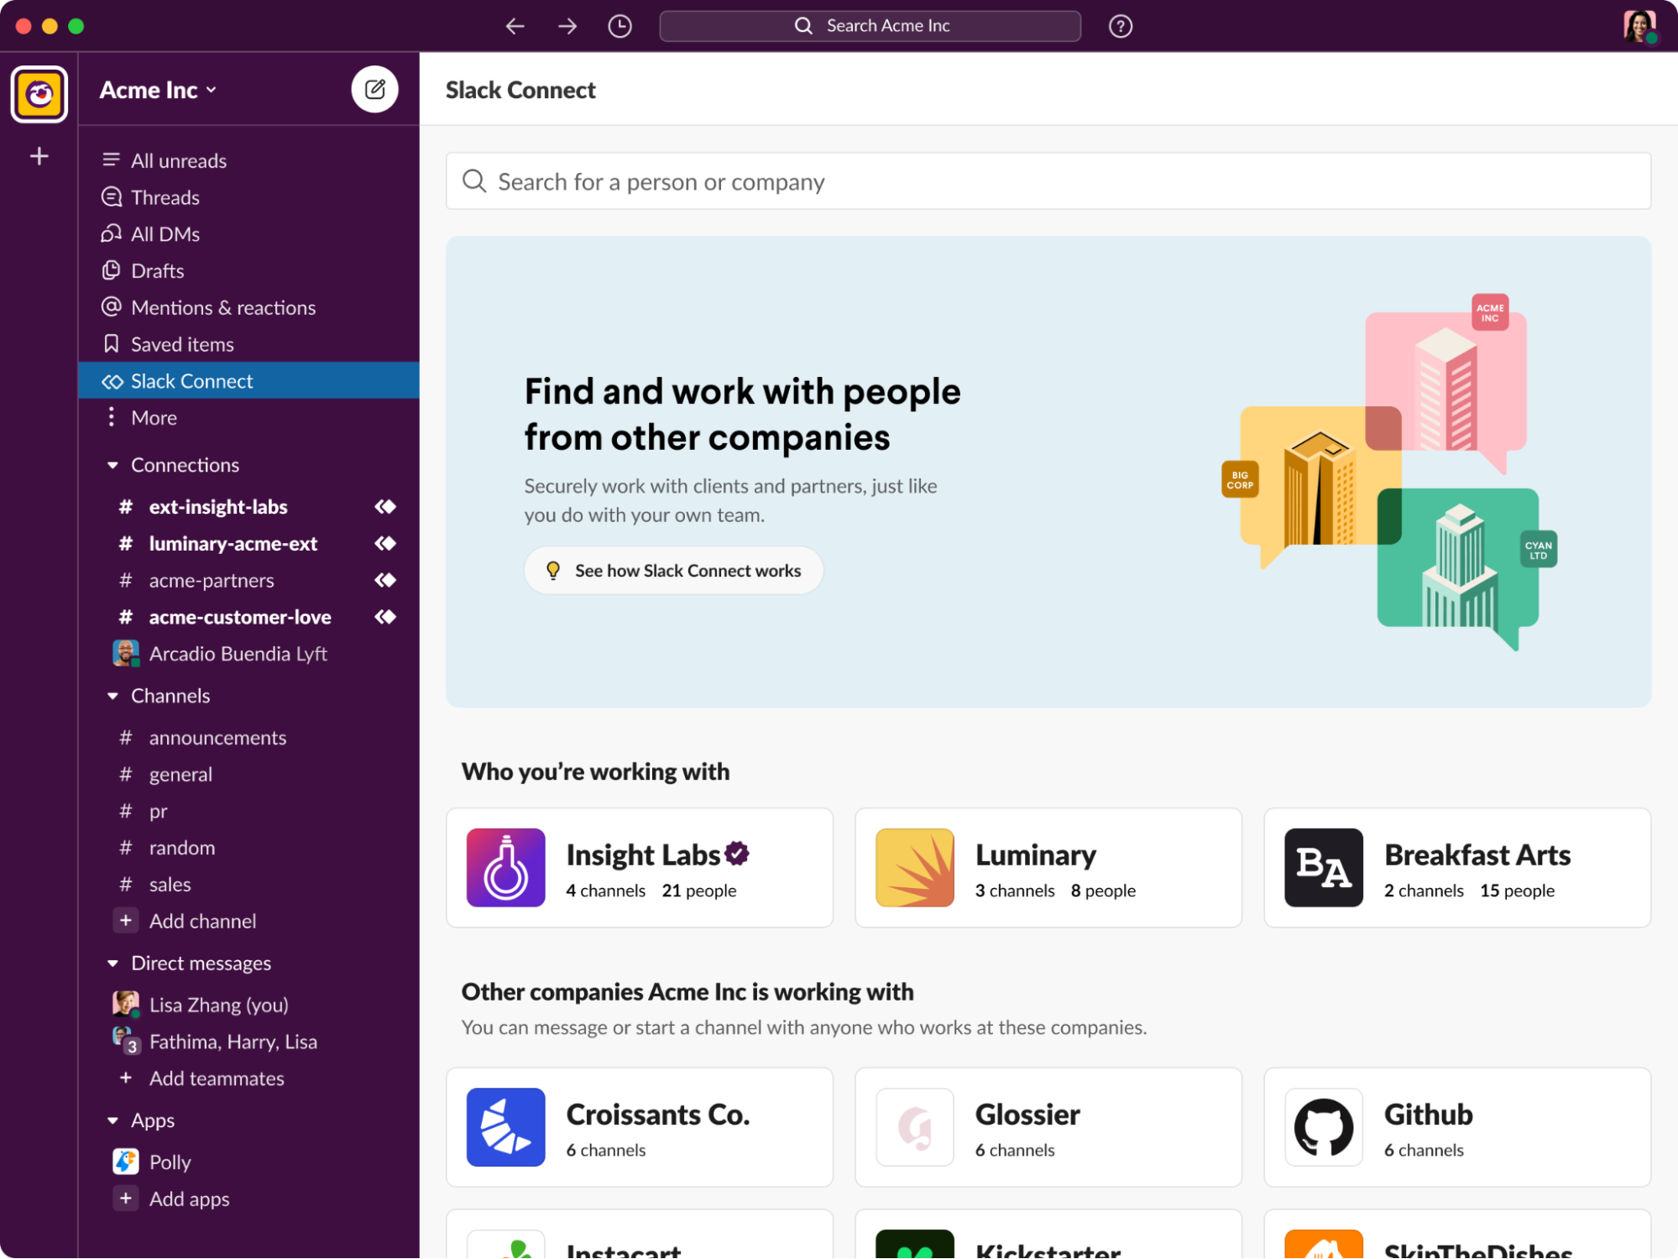This screenshot has width=1678, height=1259.
Task: Open the acme-partners channel
Action: click(248, 580)
